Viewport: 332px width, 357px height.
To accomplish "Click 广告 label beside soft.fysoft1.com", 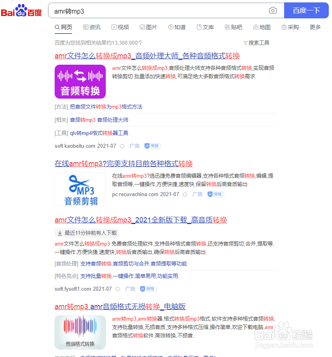I will tap(130, 289).
